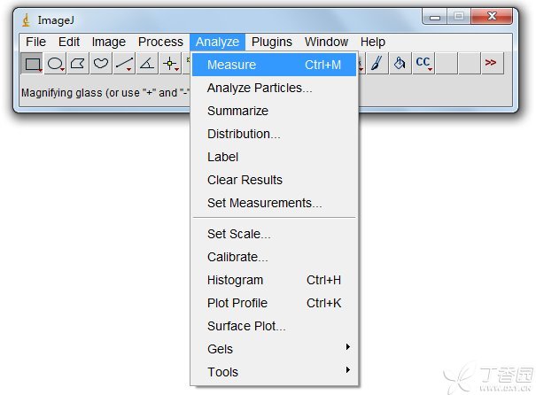The image size is (536, 395).
Task: Open Distribution... from the menu
Action: 274,134
